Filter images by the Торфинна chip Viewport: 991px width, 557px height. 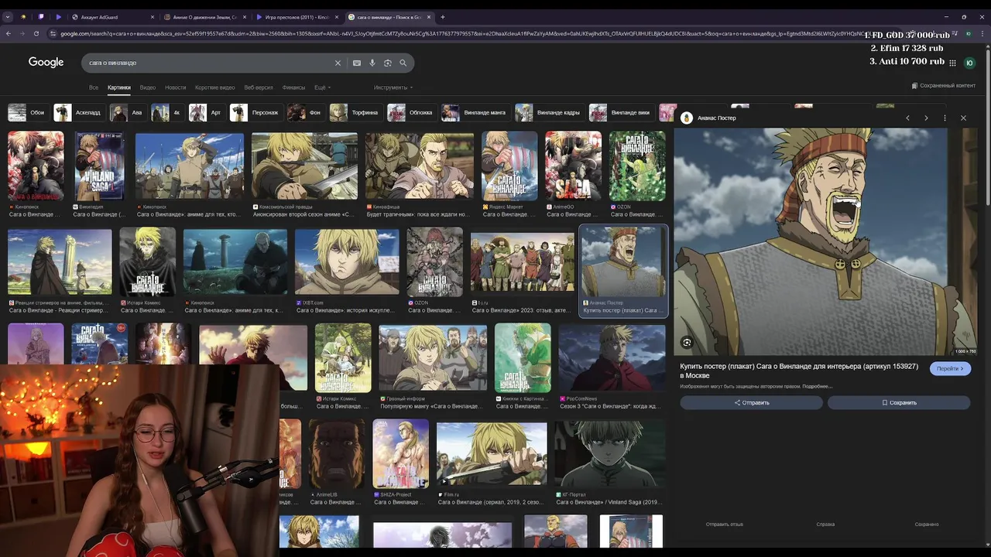(x=355, y=113)
